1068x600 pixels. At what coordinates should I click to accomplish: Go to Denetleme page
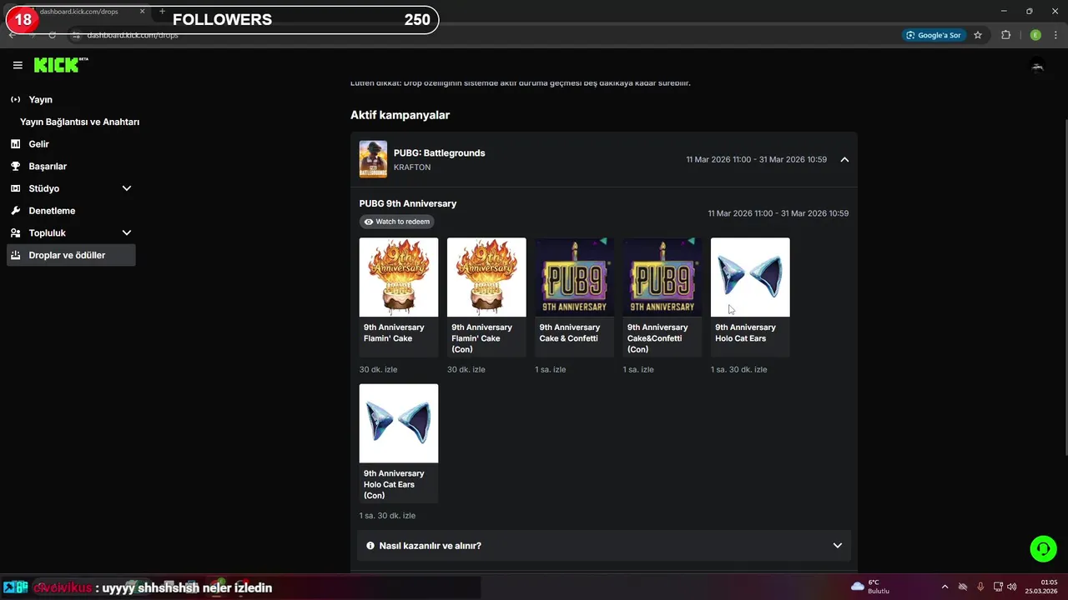pyautogui.click(x=70, y=211)
